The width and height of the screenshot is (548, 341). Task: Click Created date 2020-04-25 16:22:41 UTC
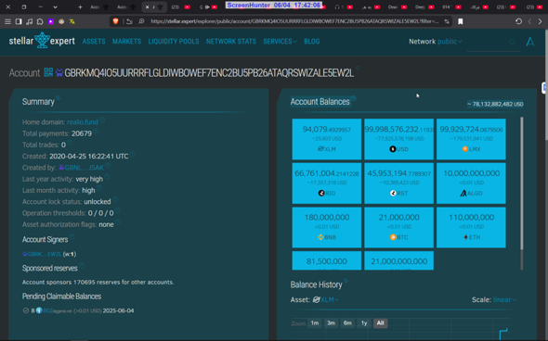tap(89, 157)
